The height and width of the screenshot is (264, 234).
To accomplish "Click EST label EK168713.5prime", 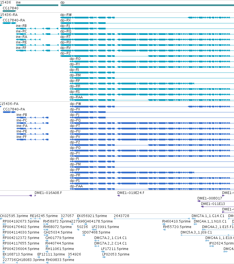I will (18, 254).
